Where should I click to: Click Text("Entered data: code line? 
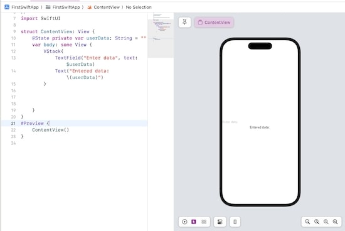click(82, 71)
